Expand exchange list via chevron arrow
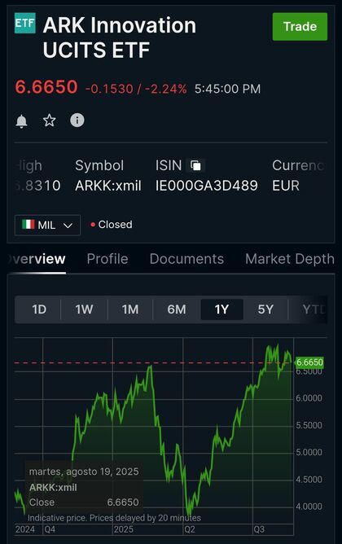Viewport: 342px width, 544px height. pos(68,226)
